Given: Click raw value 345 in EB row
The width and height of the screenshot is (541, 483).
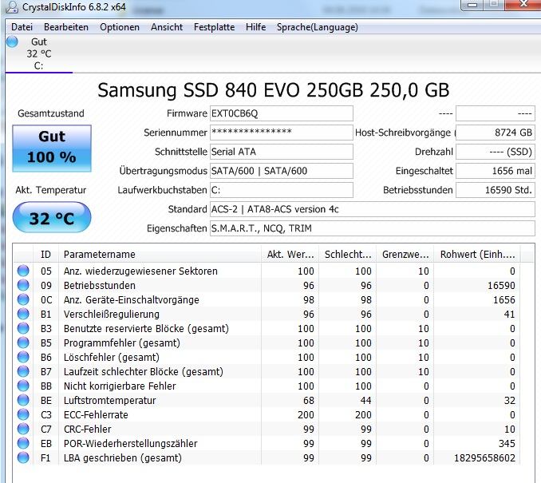Looking at the screenshot, I should 507,444.
